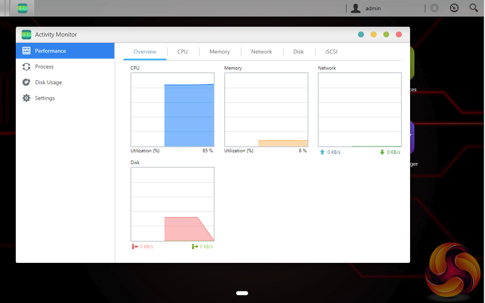This screenshot has width=485, height=303.
Task: Switch to the CPU tab
Action: pyautogui.click(x=183, y=52)
